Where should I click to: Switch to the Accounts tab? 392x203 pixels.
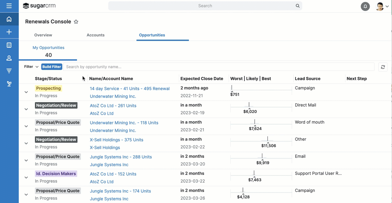tap(95, 35)
